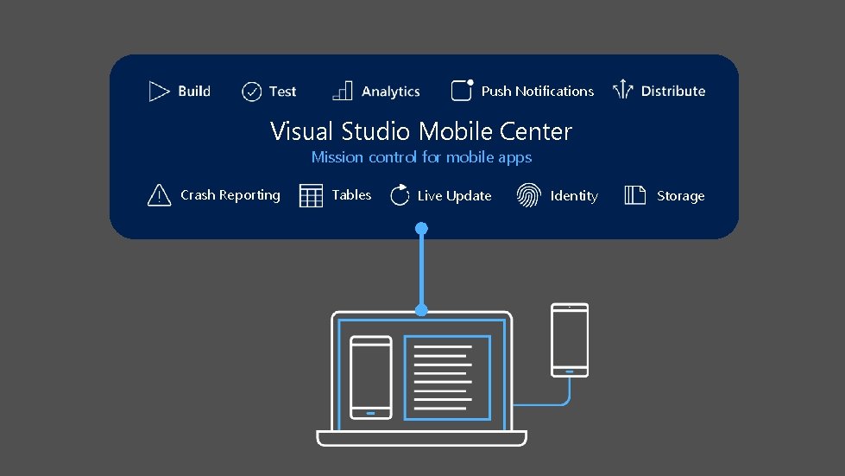The image size is (845, 476).
Task: Click the Storage document icon
Action: pos(634,195)
